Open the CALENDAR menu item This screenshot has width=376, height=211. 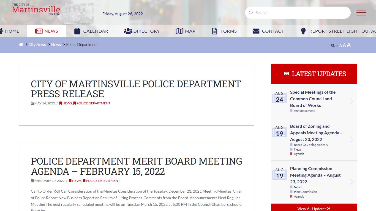point(91,31)
